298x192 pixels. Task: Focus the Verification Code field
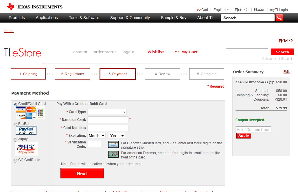(95, 144)
